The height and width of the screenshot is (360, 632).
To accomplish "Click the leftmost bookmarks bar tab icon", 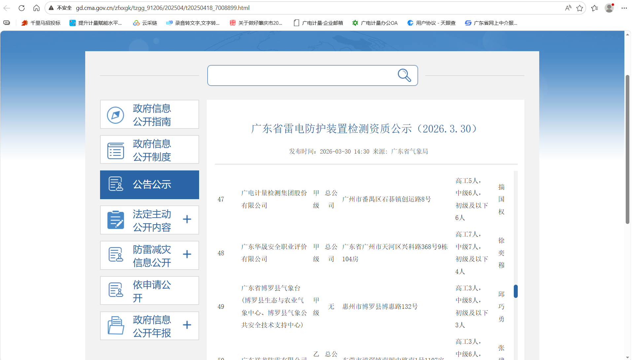I will 7,23.
